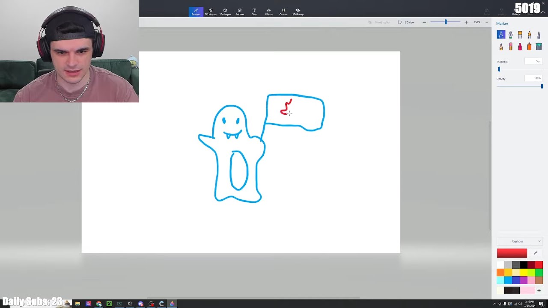Image resolution: width=548 pixels, height=308 pixels.
Task: Choose the yellow color swatch
Action: coord(524,272)
